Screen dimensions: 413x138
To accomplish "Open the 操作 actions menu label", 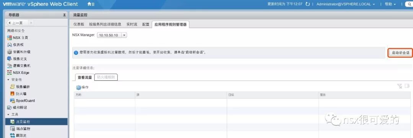I will (85, 88).
